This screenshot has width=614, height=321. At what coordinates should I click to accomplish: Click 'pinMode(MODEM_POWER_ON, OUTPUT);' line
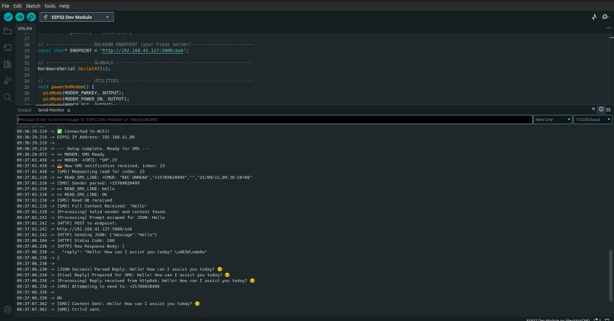tap(86, 99)
